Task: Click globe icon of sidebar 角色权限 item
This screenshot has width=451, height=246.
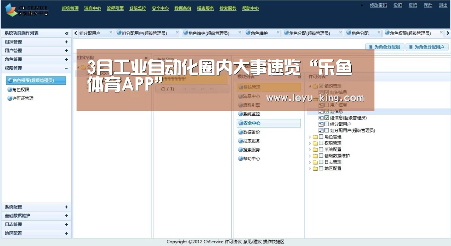Action: click(x=10, y=89)
